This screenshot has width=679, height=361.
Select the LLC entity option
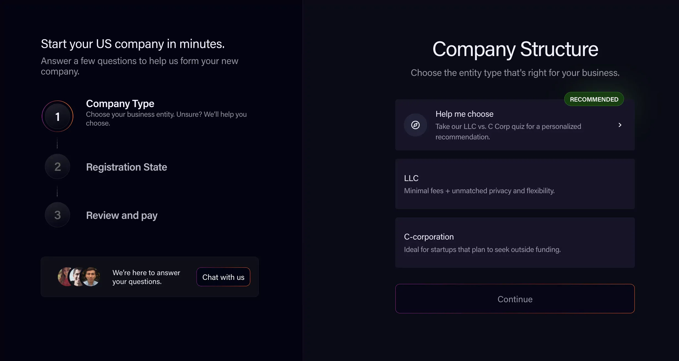(x=515, y=184)
